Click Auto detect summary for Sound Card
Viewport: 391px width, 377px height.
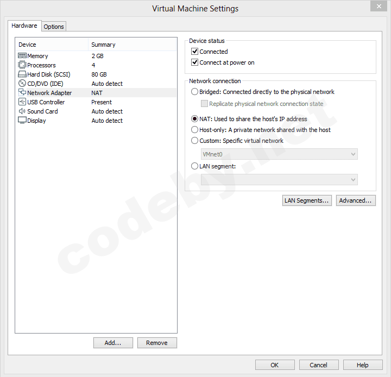click(107, 111)
